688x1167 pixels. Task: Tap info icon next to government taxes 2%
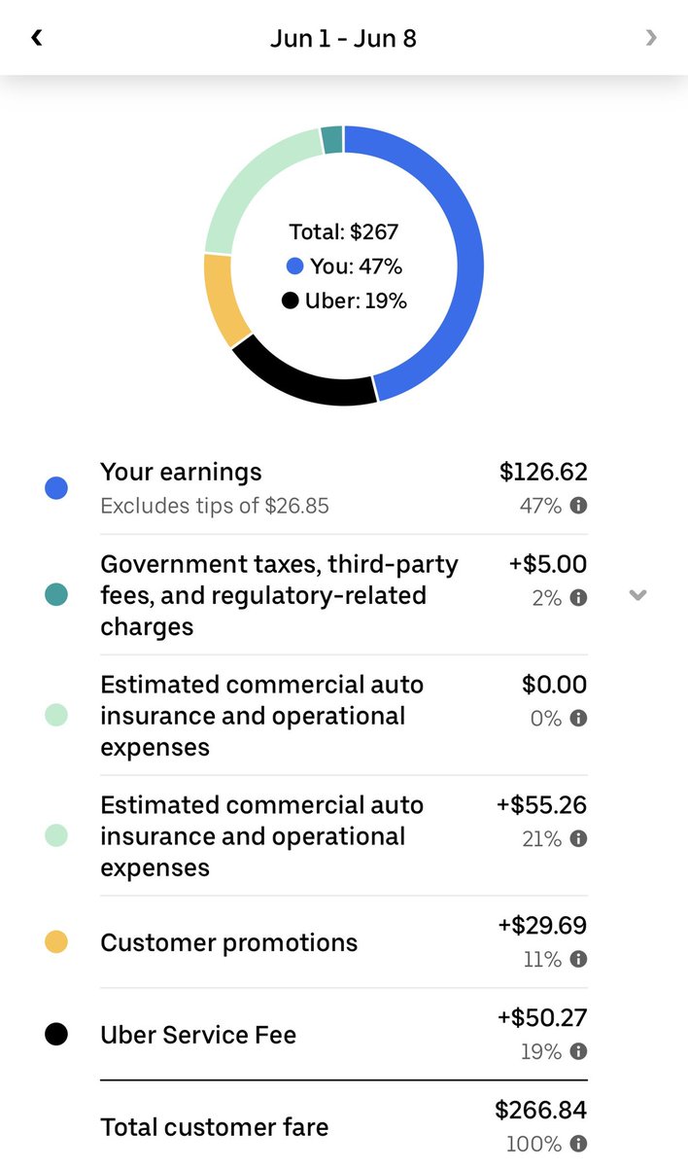tap(578, 598)
